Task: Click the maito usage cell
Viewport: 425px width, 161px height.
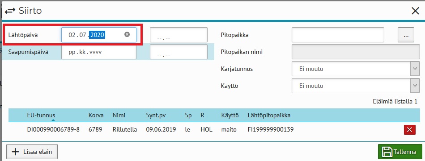Action: [229, 130]
